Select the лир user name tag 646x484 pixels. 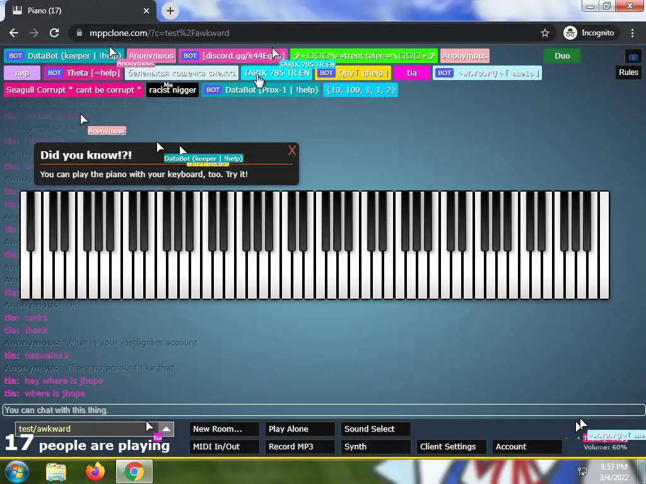click(x=22, y=73)
